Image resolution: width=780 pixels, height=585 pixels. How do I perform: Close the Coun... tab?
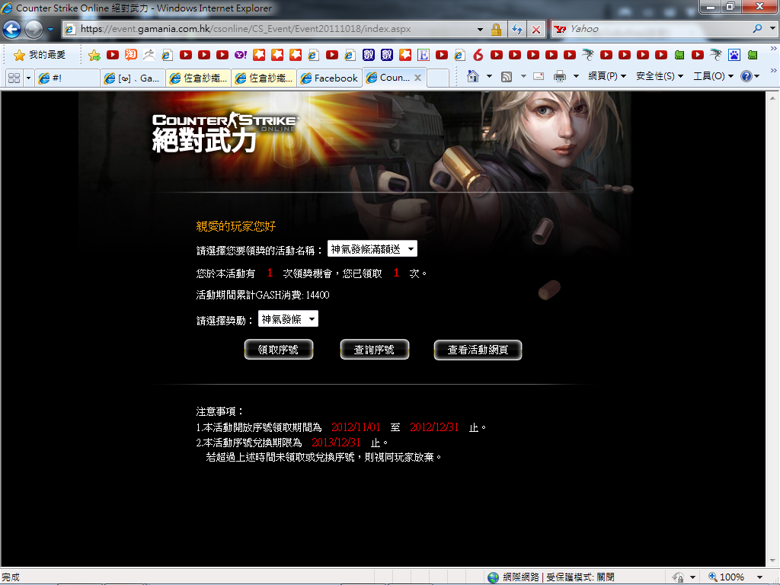click(418, 78)
